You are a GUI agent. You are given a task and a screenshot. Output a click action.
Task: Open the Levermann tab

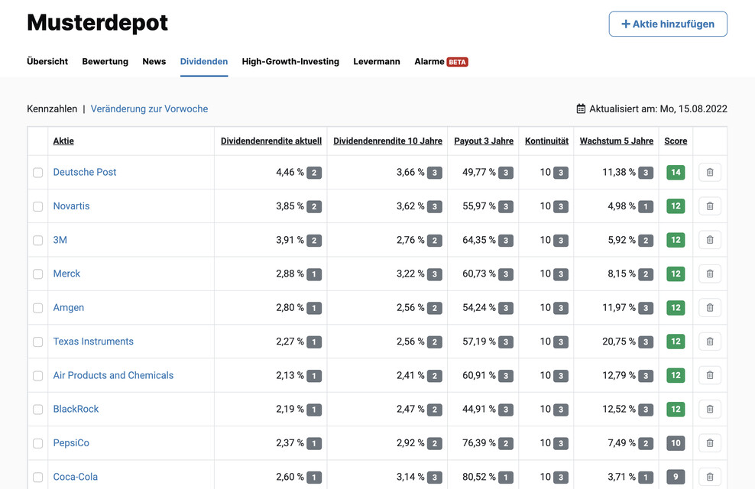(x=377, y=62)
